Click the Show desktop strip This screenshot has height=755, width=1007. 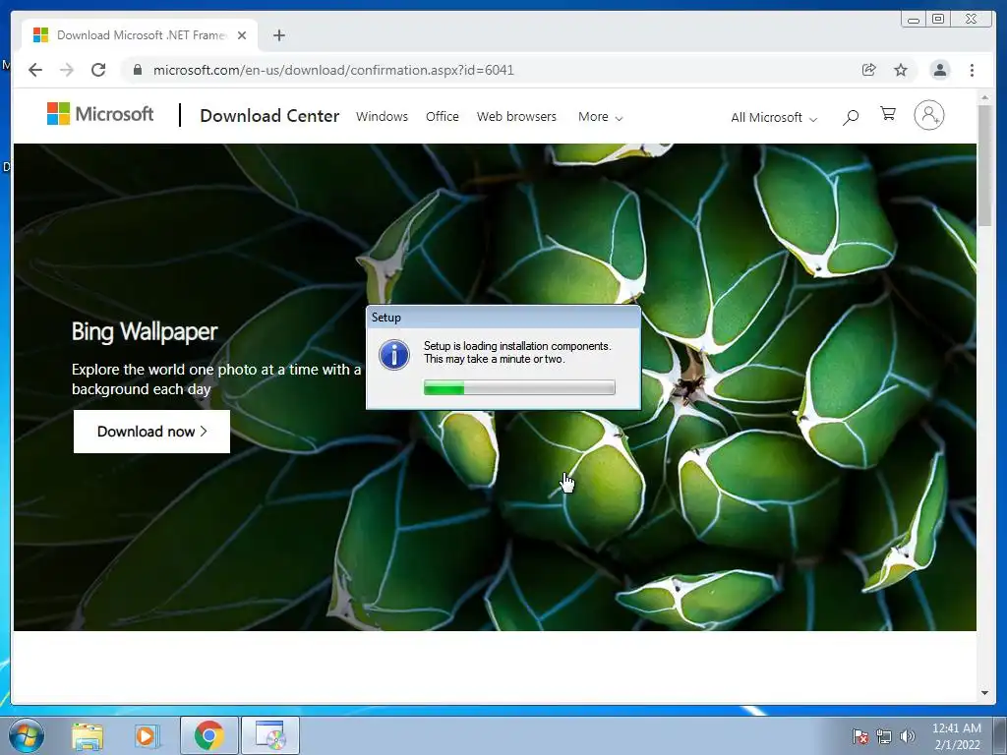1000,735
